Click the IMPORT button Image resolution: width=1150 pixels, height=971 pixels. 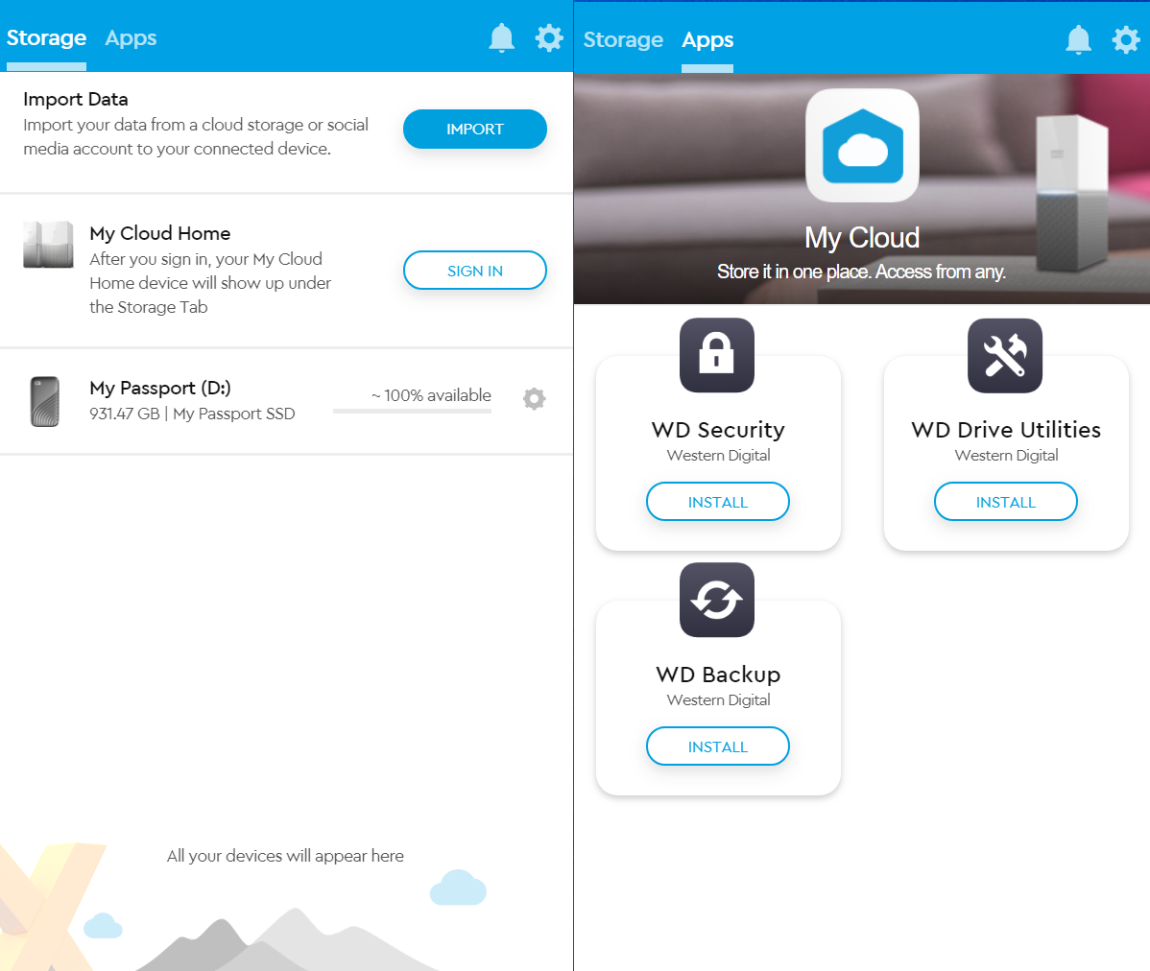pos(474,129)
